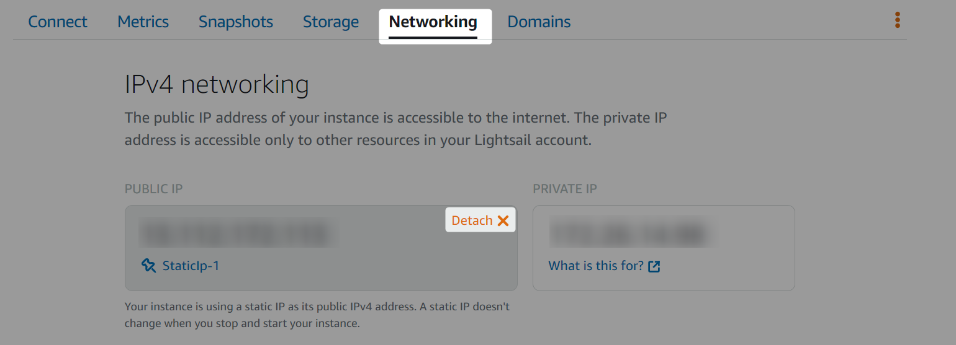956x345 pixels.
Task: Click the static IP explanation note
Action: [317, 315]
